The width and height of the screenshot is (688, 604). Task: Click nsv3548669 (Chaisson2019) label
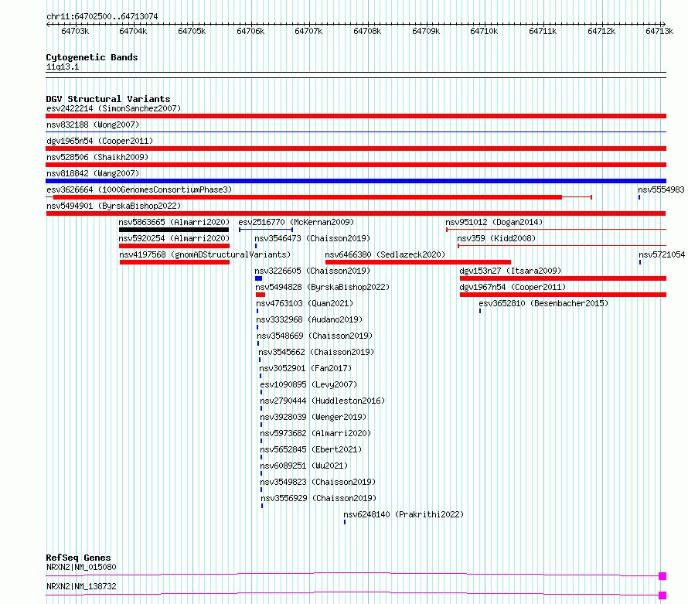coord(315,336)
